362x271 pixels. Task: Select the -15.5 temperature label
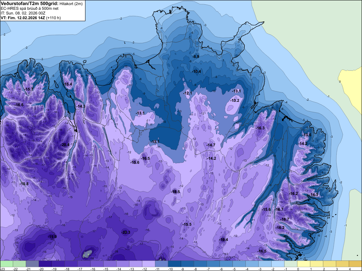[x=187, y=225]
